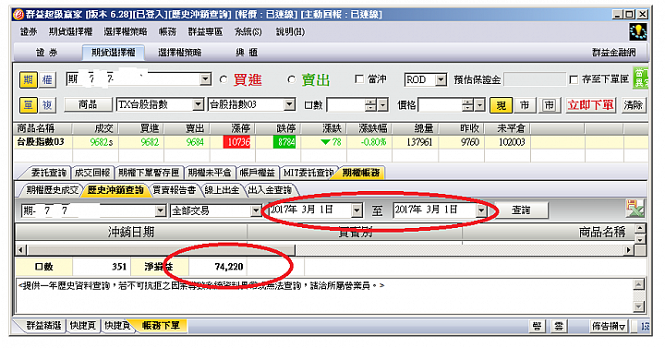Open the query account dropdown beside 全部交易

click(161, 210)
